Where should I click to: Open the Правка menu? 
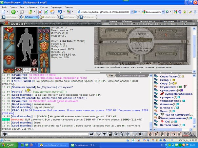13,7
